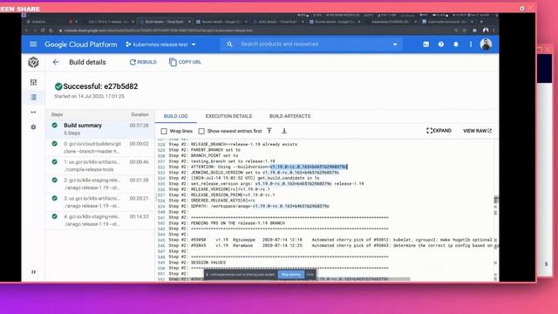This screenshot has height=314, width=558.
Task: Click the COPY URL button
Action: [x=185, y=62]
